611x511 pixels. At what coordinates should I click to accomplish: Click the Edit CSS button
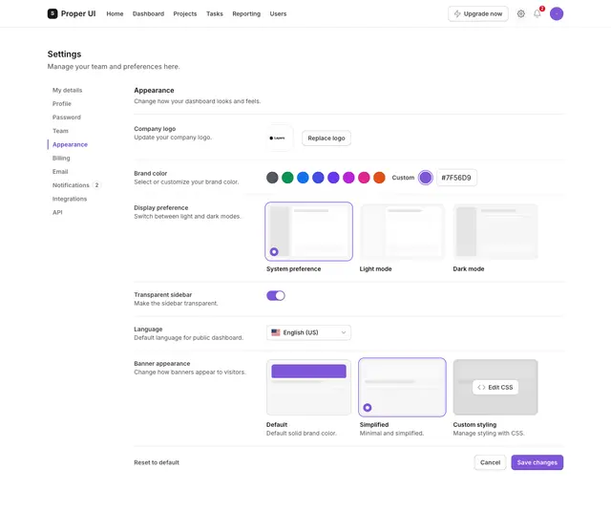pyautogui.click(x=495, y=388)
